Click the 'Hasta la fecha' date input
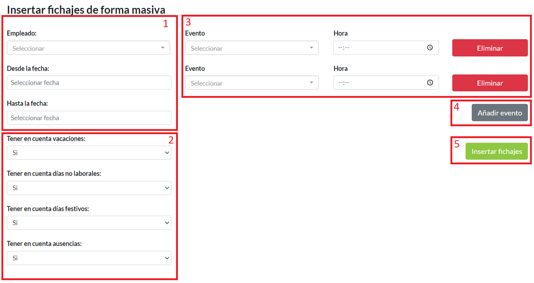 [89, 118]
